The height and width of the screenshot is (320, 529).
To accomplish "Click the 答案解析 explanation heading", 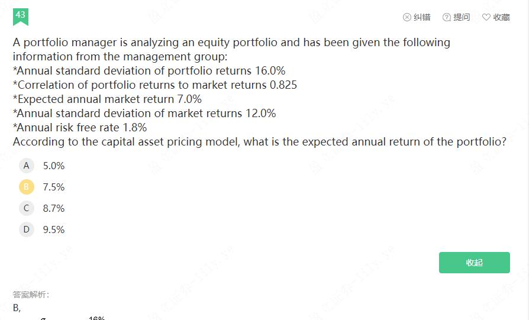I will [x=31, y=295].
